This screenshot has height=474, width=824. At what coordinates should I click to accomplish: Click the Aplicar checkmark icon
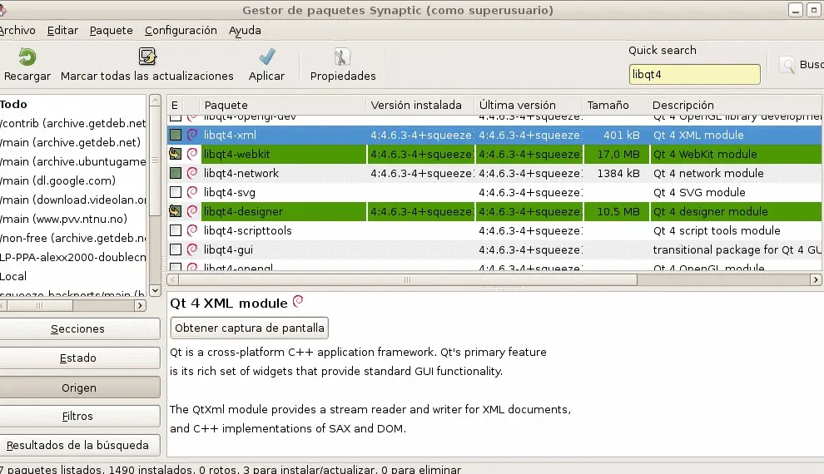(x=267, y=57)
